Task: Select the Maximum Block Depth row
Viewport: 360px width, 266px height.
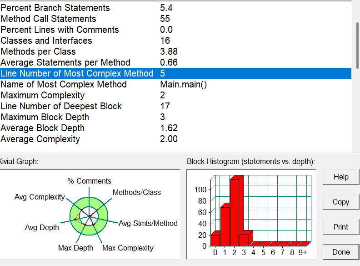Action: [x=175, y=117]
